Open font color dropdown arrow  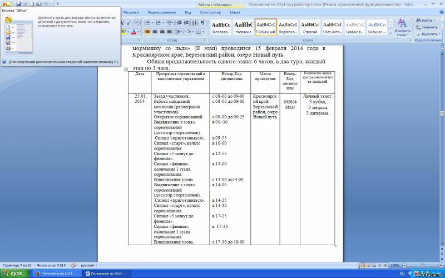point(139,32)
